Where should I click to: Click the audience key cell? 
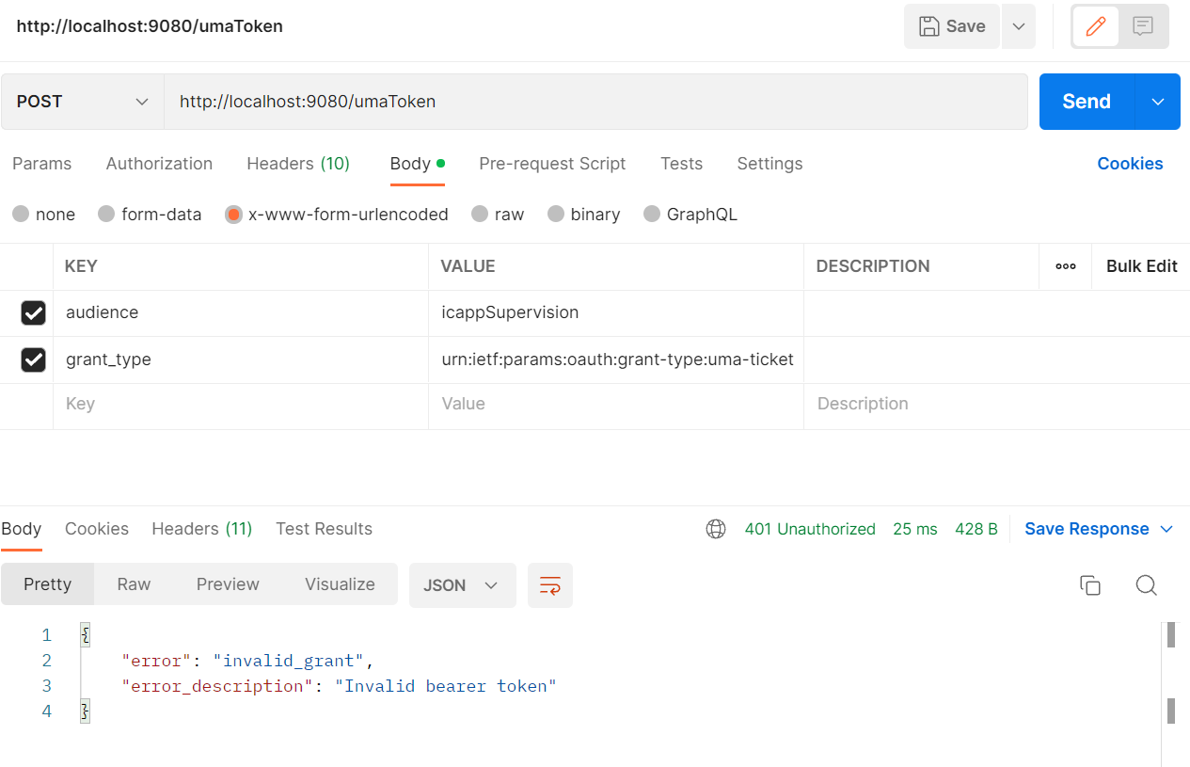coord(241,313)
